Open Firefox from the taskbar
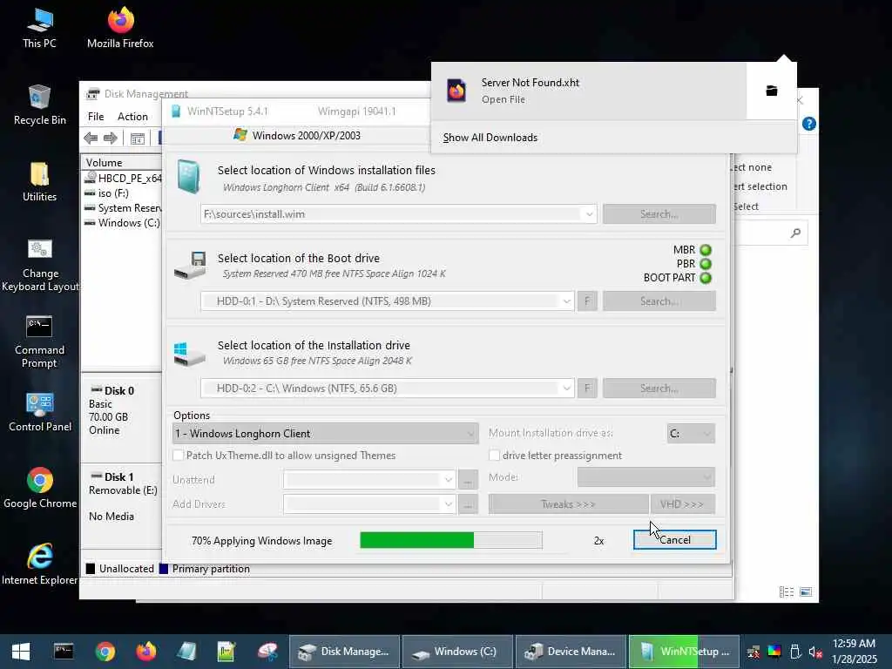892x669 pixels. (146, 652)
